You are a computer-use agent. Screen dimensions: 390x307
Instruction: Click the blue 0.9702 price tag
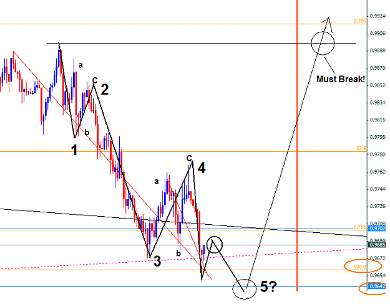(x=378, y=229)
